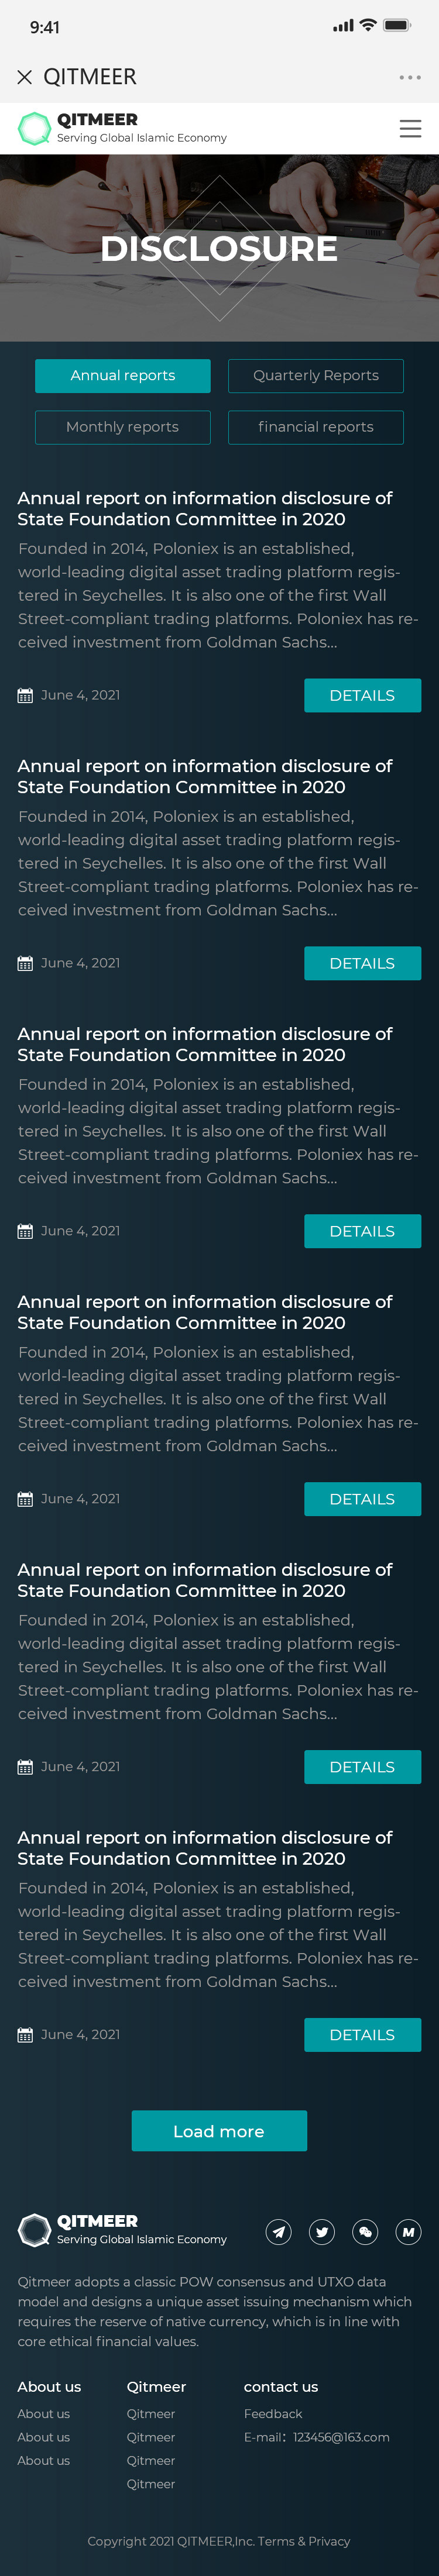The image size is (439, 2576).
Task: Switch to Monthly reports tab
Action: [x=123, y=427]
